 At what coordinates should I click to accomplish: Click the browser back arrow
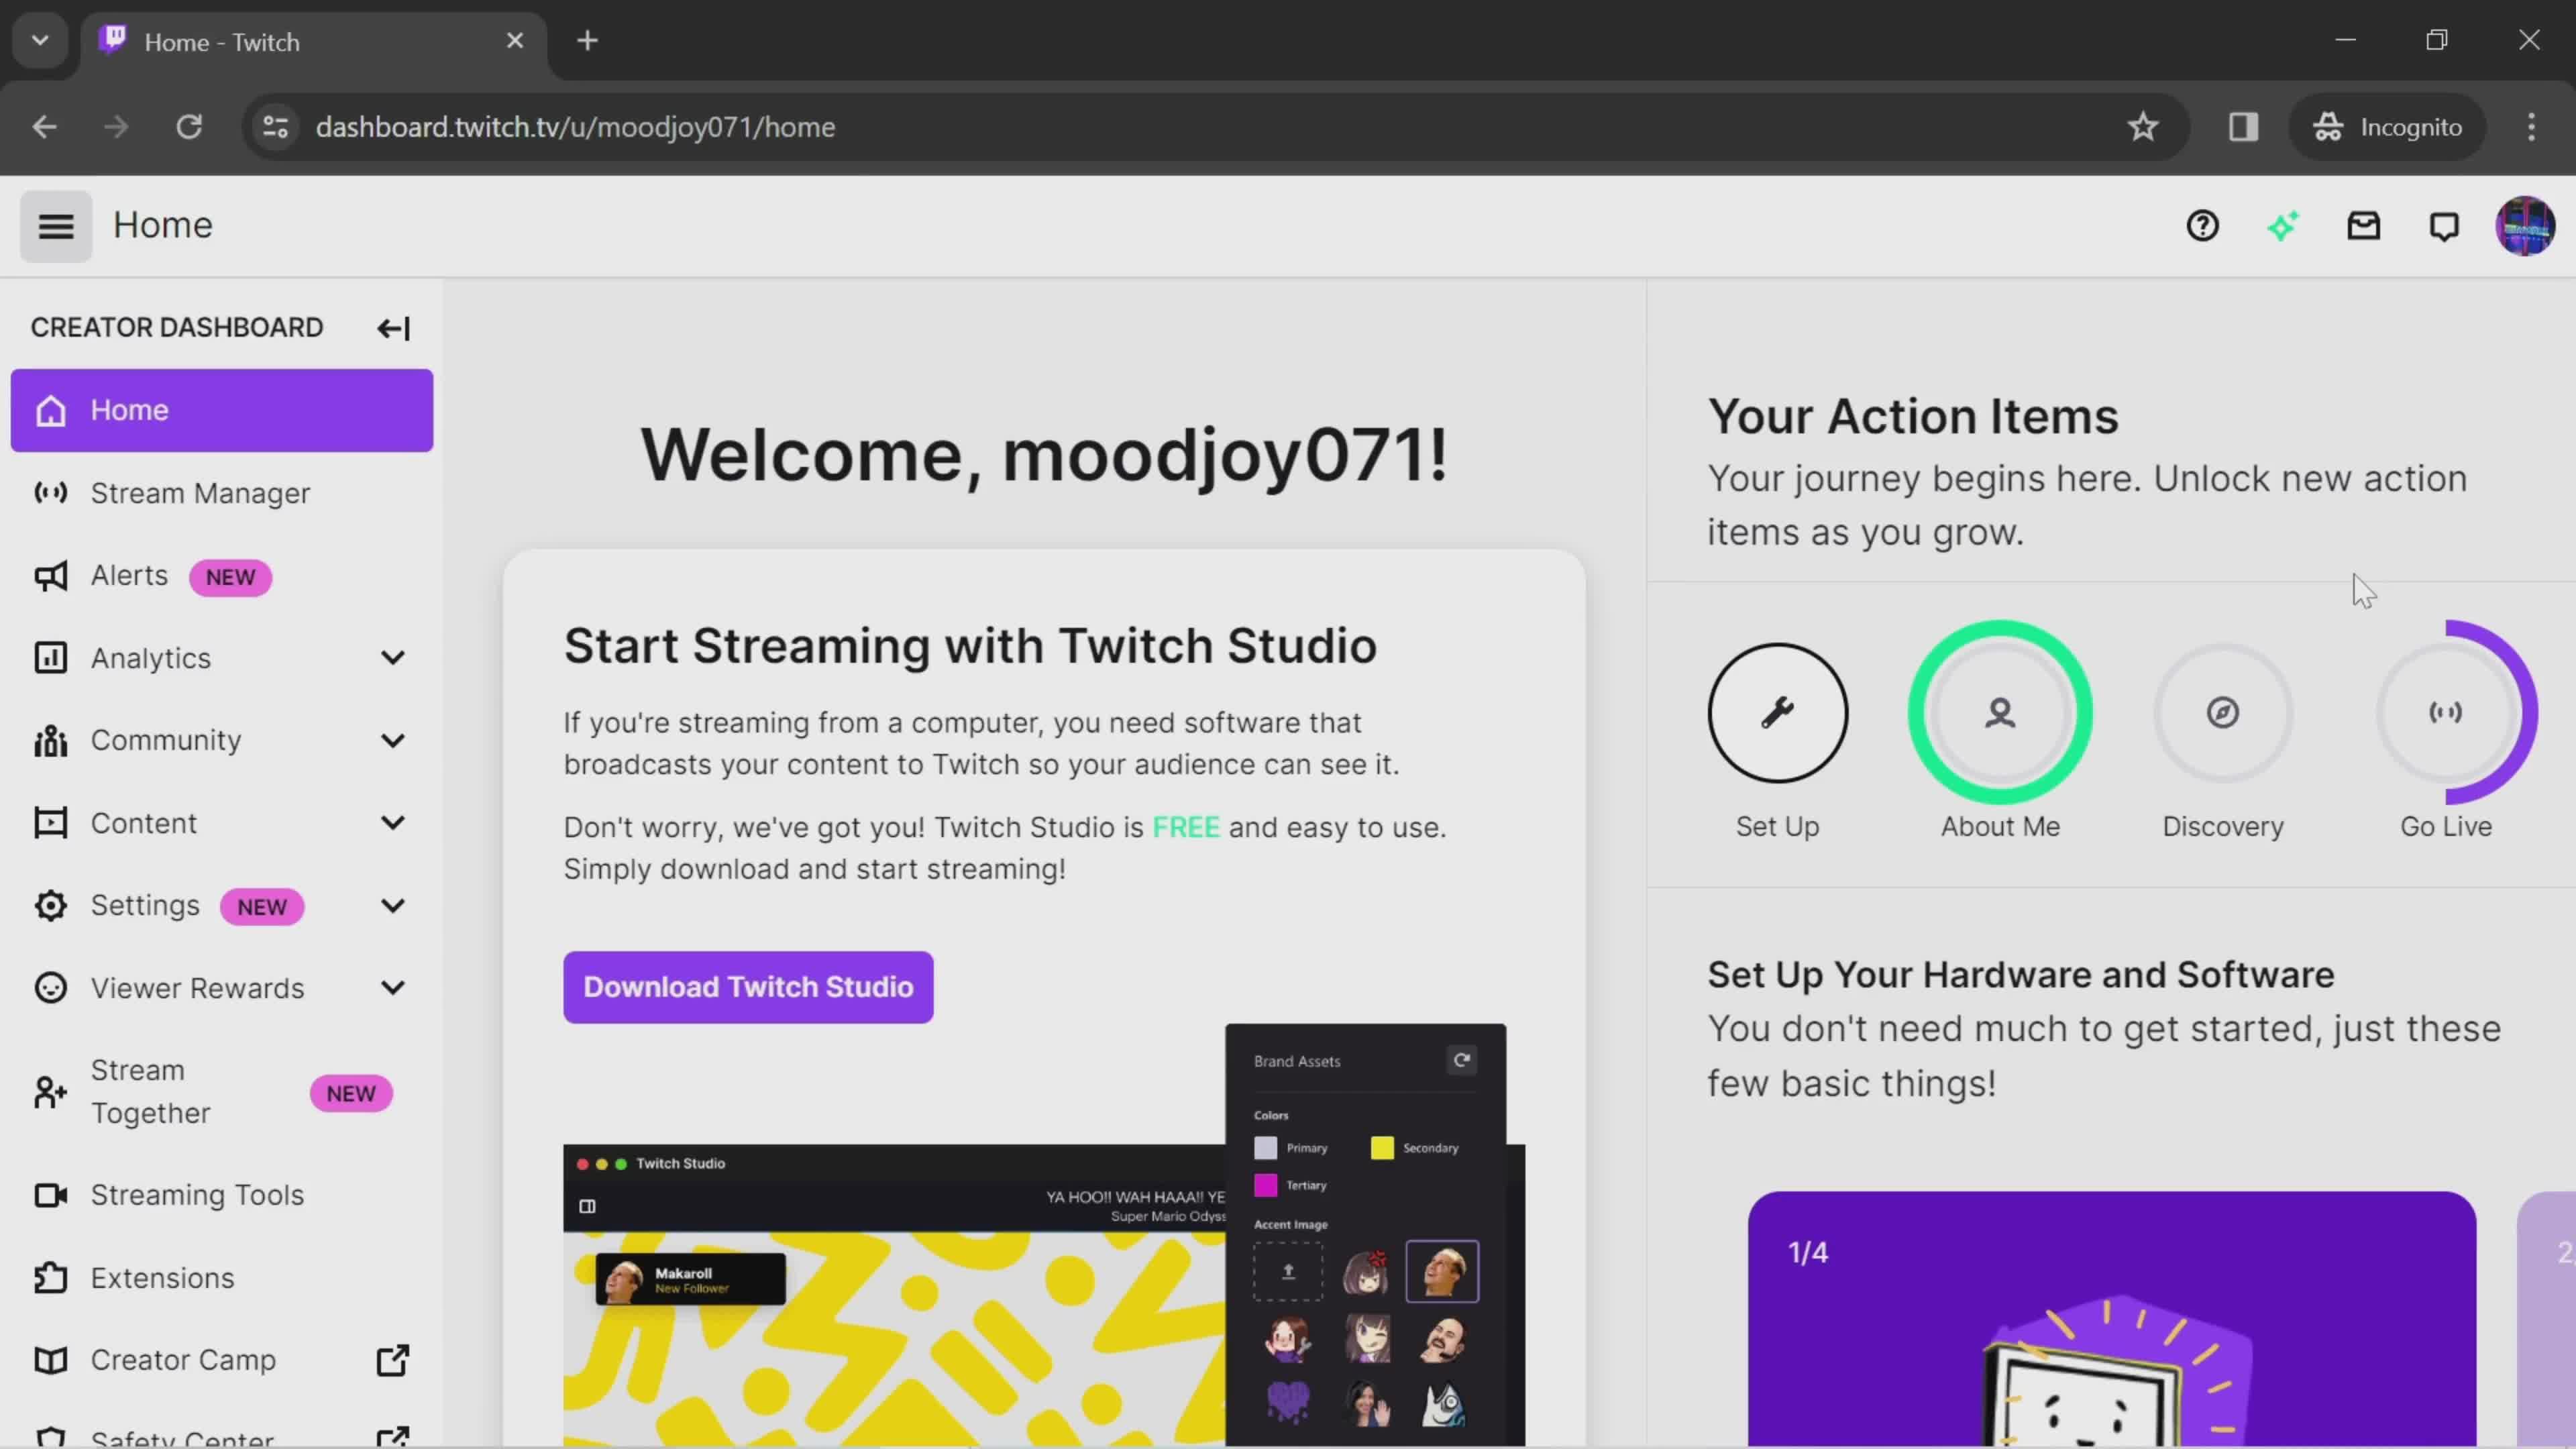[44, 127]
